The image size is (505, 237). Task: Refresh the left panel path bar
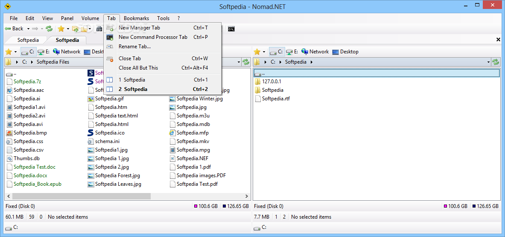[246, 62]
